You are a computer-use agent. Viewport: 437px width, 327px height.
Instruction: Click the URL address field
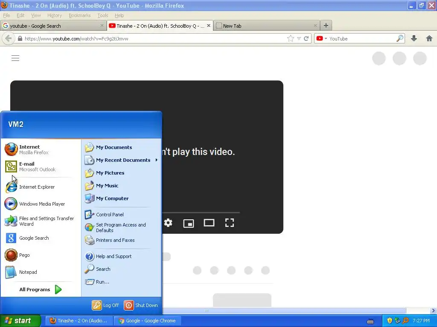coord(154,39)
